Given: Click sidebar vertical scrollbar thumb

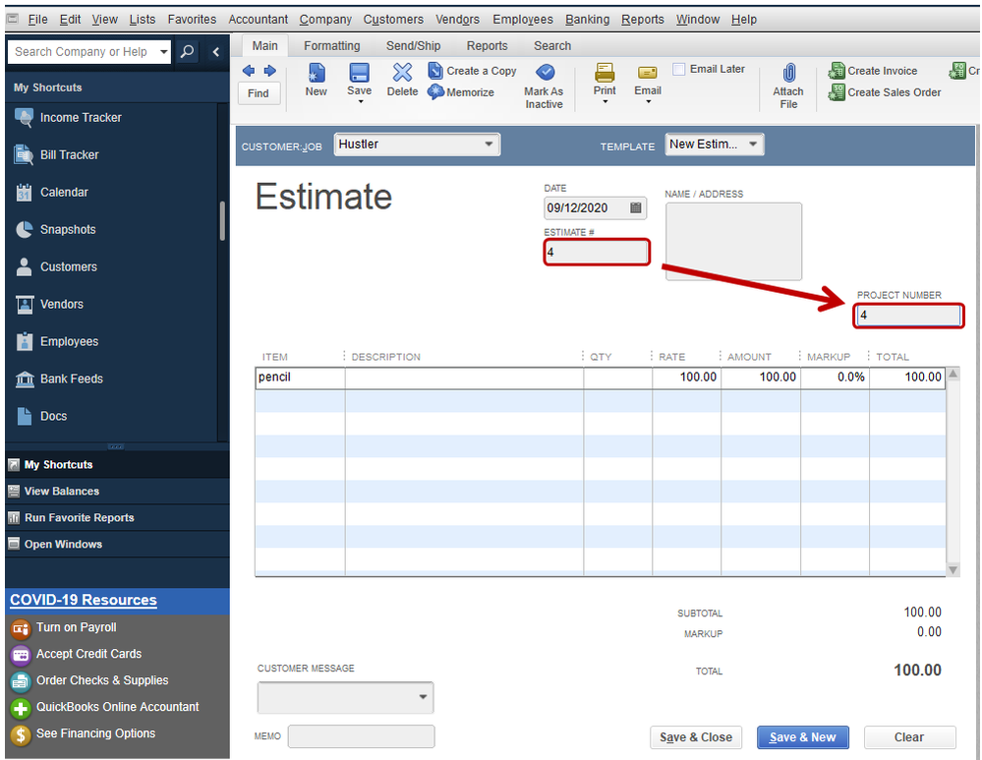Looking at the screenshot, I should [x=222, y=220].
